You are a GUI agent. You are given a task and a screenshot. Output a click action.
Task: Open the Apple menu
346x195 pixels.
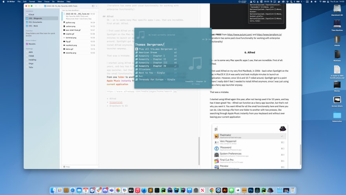3,2
